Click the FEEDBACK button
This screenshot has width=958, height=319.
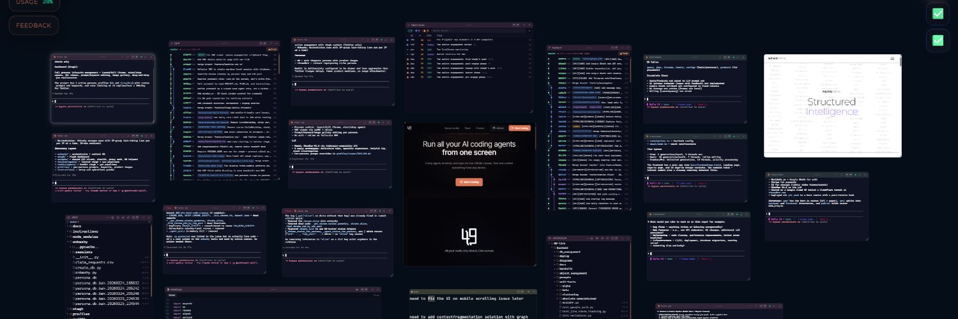(34, 26)
